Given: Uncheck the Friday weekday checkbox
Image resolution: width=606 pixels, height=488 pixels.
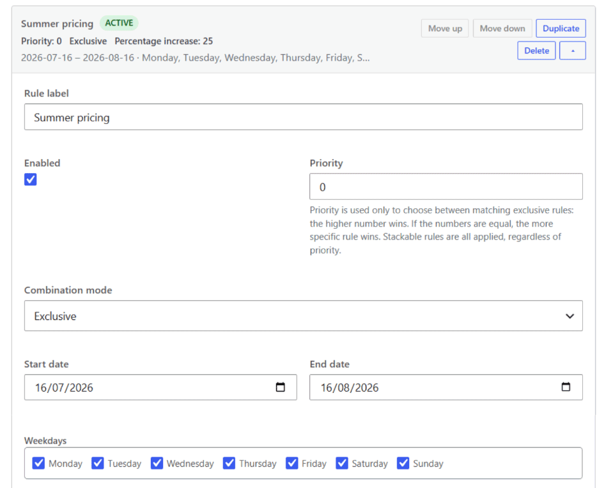Looking at the screenshot, I should coord(291,463).
